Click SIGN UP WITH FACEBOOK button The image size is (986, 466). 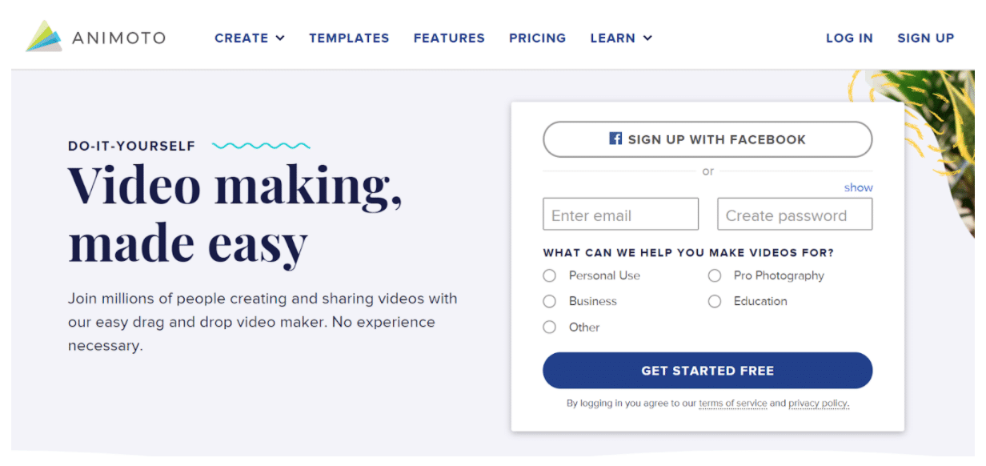pos(707,139)
